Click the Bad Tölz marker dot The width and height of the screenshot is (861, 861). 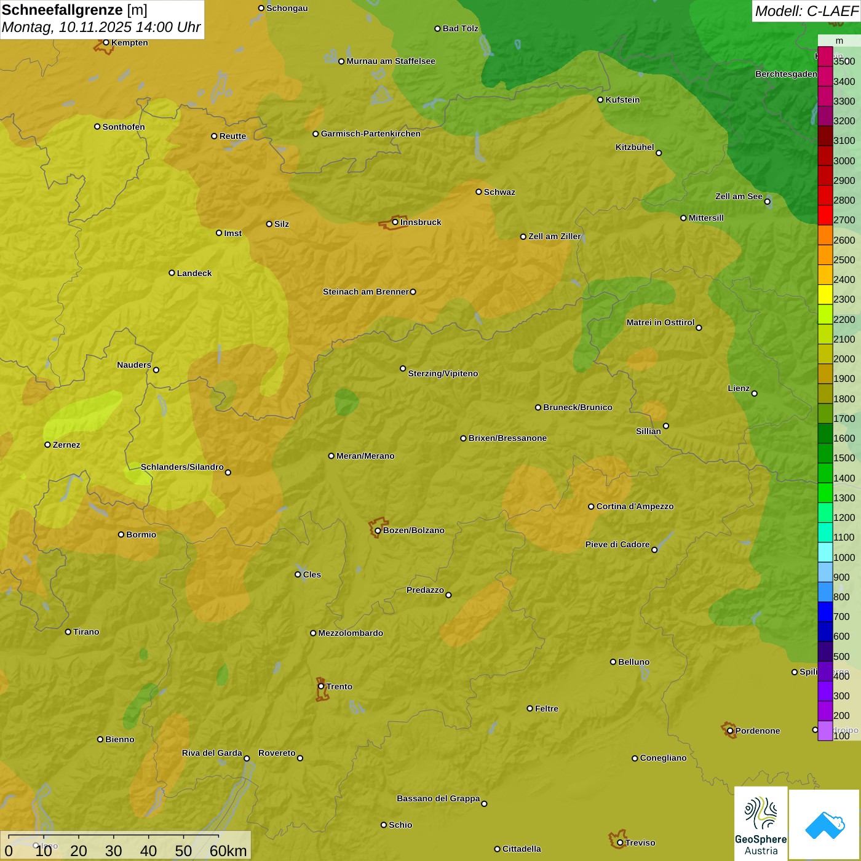[437, 28]
